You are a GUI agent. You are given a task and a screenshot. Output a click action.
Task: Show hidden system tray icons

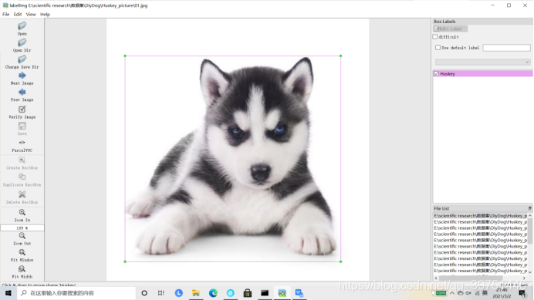pyautogui.click(x=452, y=293)
